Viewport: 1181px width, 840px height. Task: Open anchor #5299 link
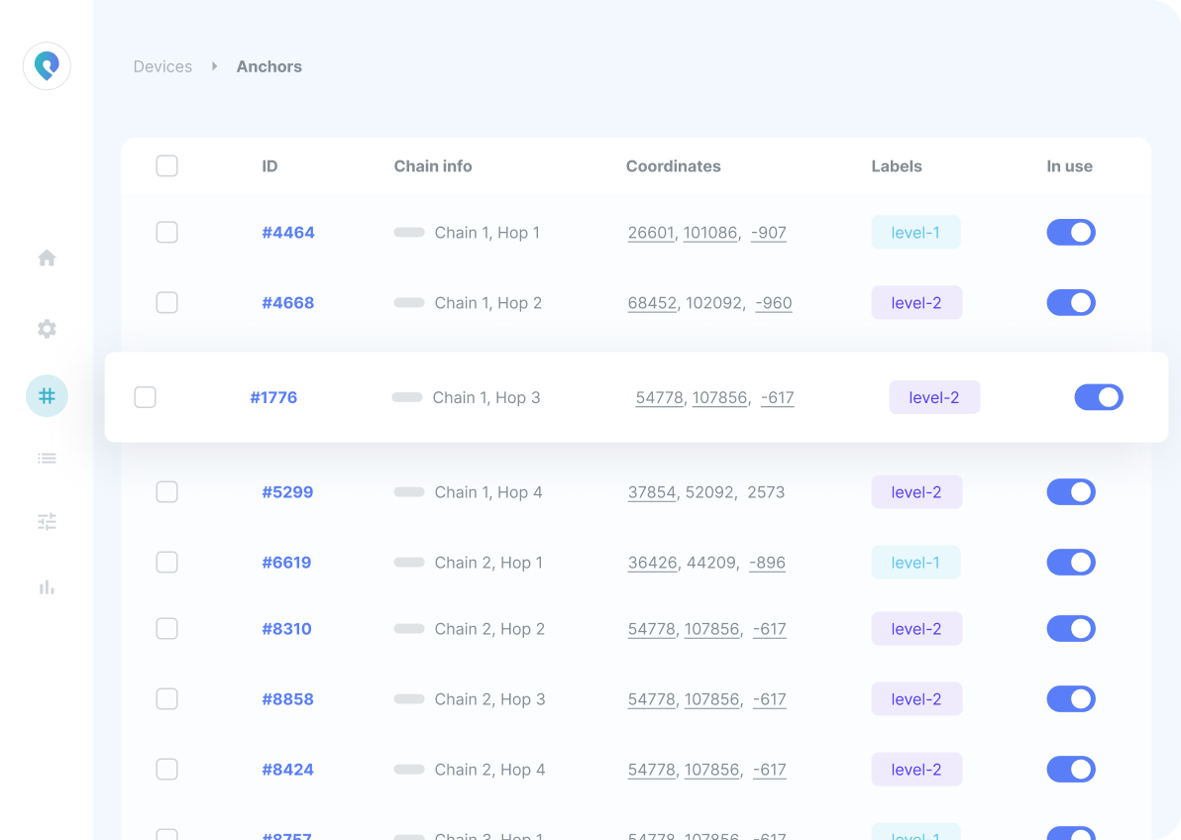click(287, 492)
